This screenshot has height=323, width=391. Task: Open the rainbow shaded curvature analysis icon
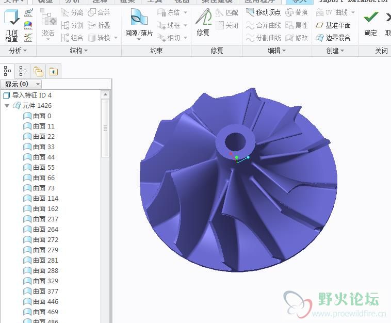(x=28, y=25)
